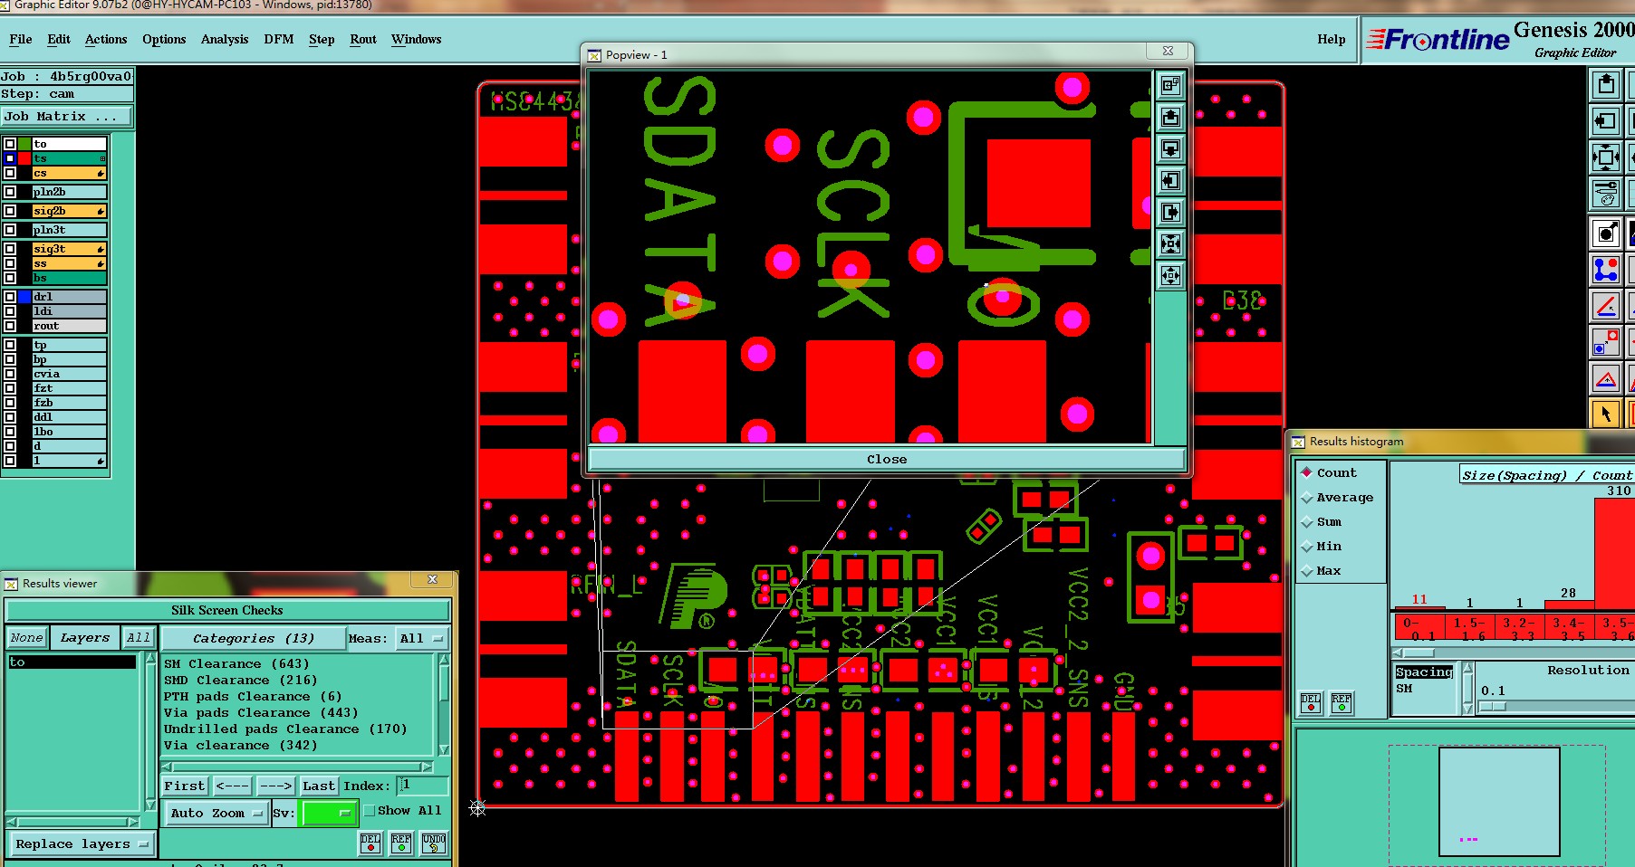Image resolution: width=1635 pixels, height=867 pixels.
Task: Select the SM Clearance (643) category
Action: 236,663
